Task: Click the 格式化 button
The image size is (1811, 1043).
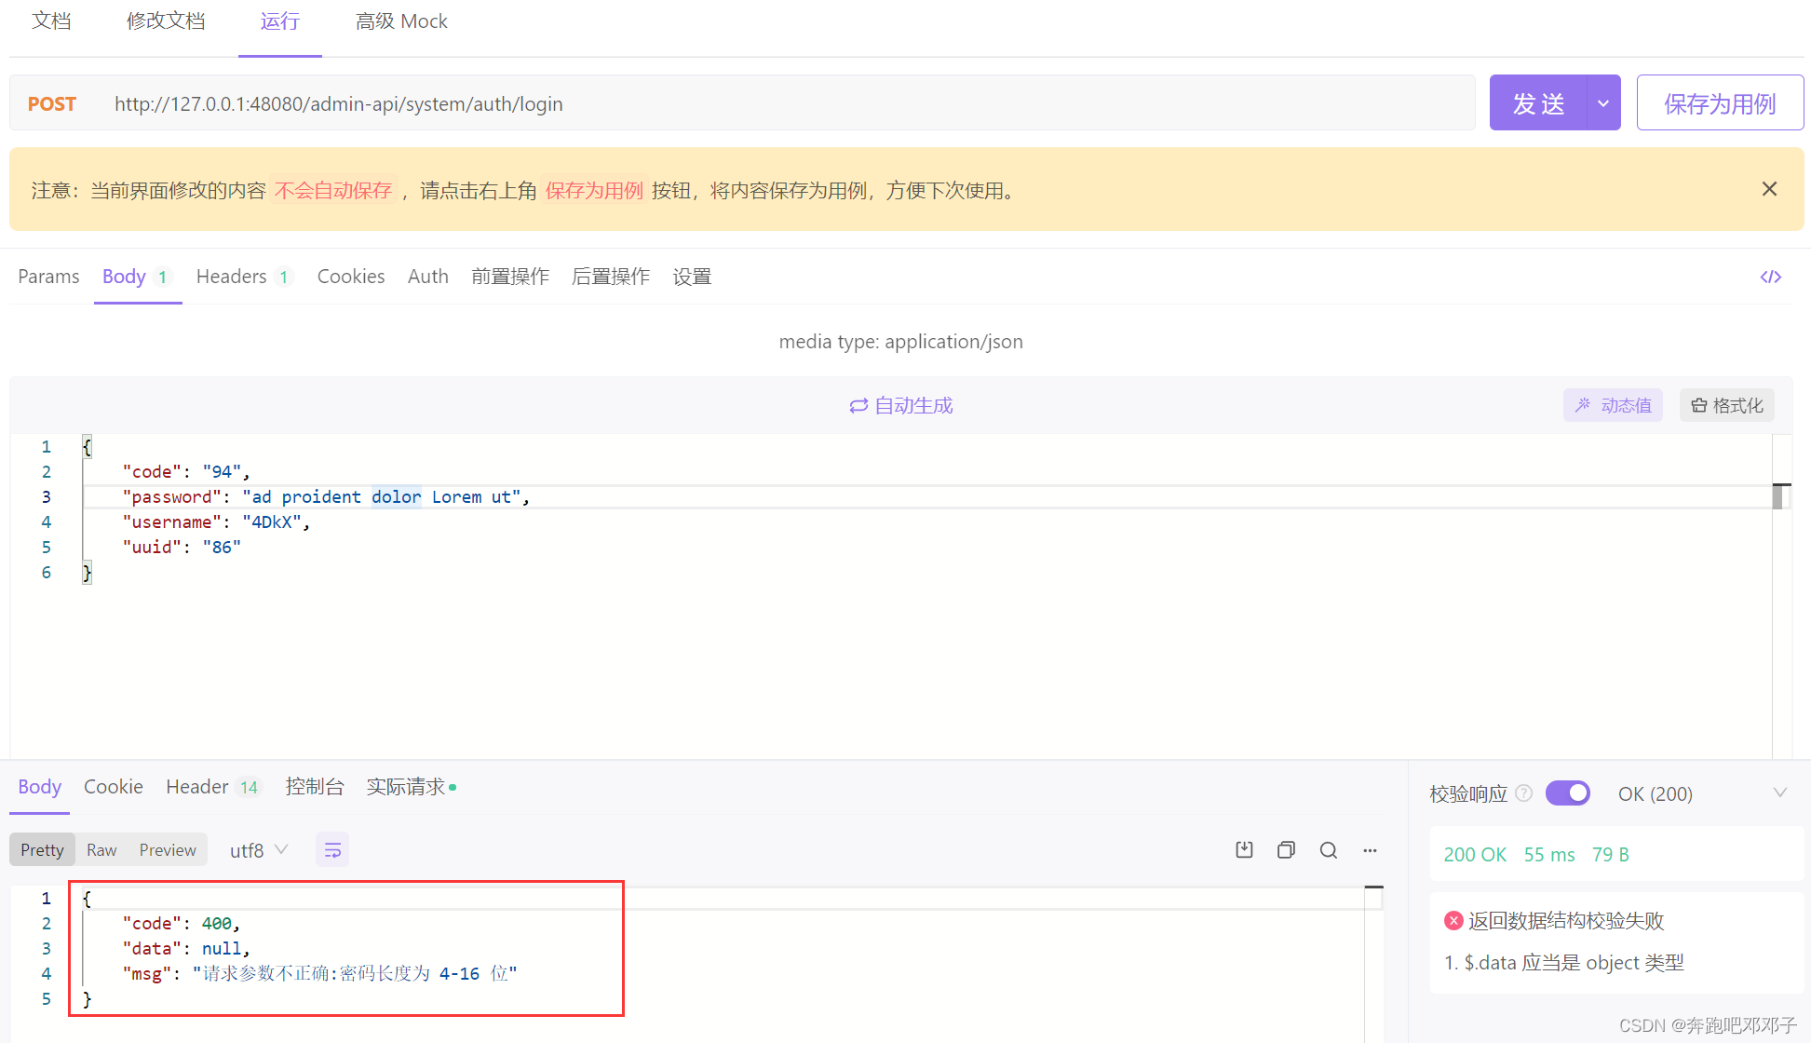Action: coord(1727,405)
